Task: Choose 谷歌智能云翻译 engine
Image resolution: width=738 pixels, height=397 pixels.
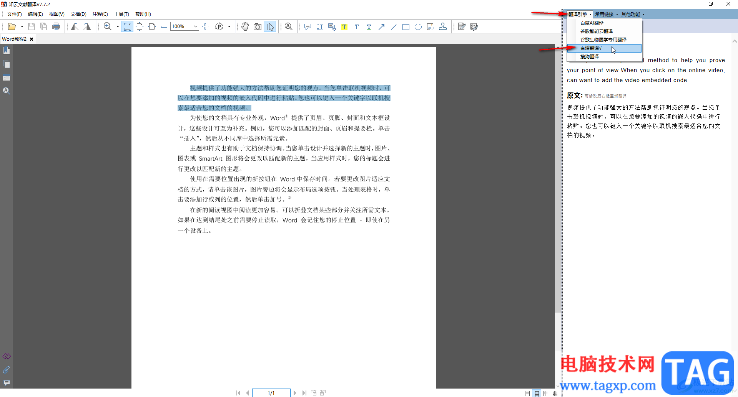Action: pos(605,31)
